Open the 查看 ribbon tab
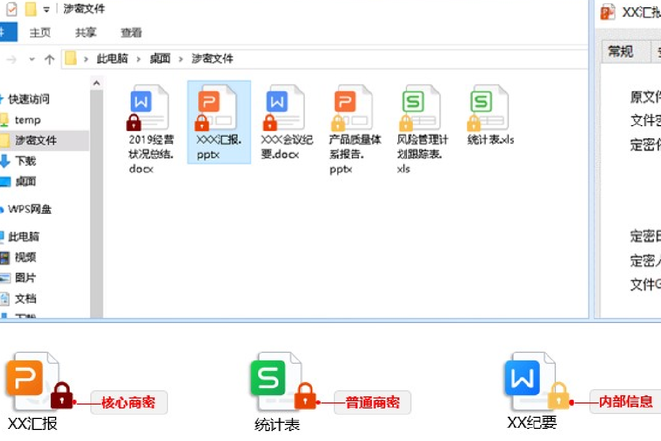Viewport: 661px width, 441px height. coord(131,33)
